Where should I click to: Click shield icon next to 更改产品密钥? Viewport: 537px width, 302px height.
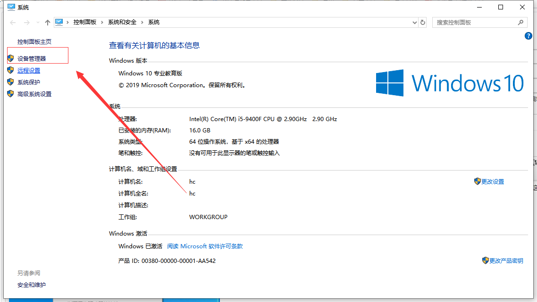click(x=485, y=260)
